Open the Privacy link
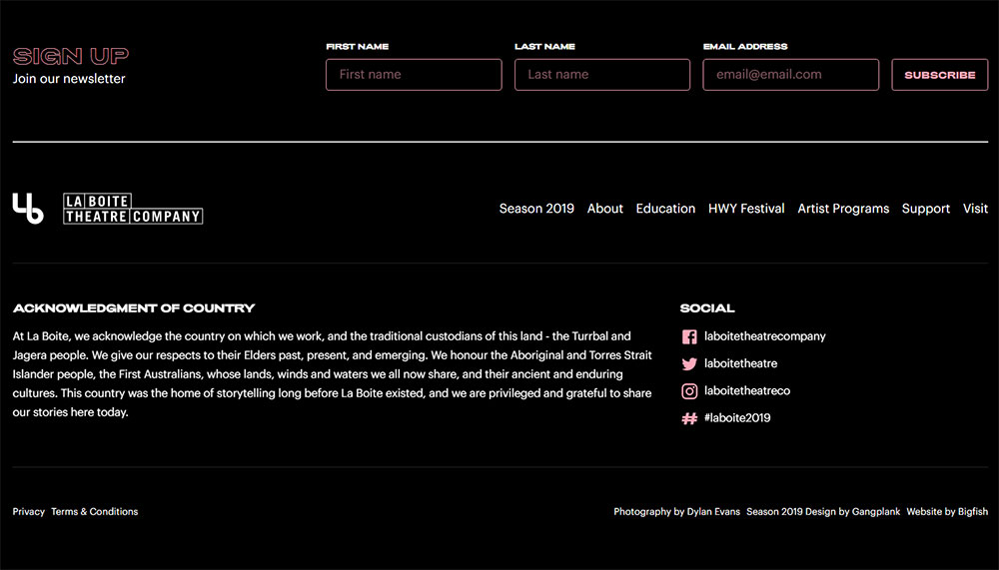 pyautogui.click(x=29, y=512)
